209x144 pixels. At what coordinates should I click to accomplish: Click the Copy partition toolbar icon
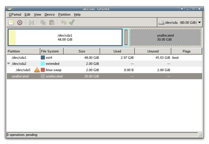pos(43,23)
